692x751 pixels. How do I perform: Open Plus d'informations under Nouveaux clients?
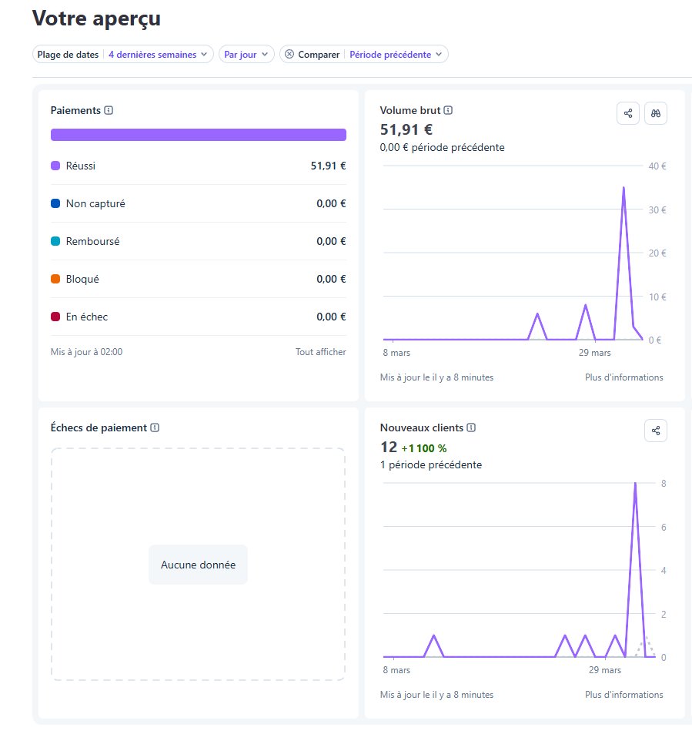(x=623, y=695)
